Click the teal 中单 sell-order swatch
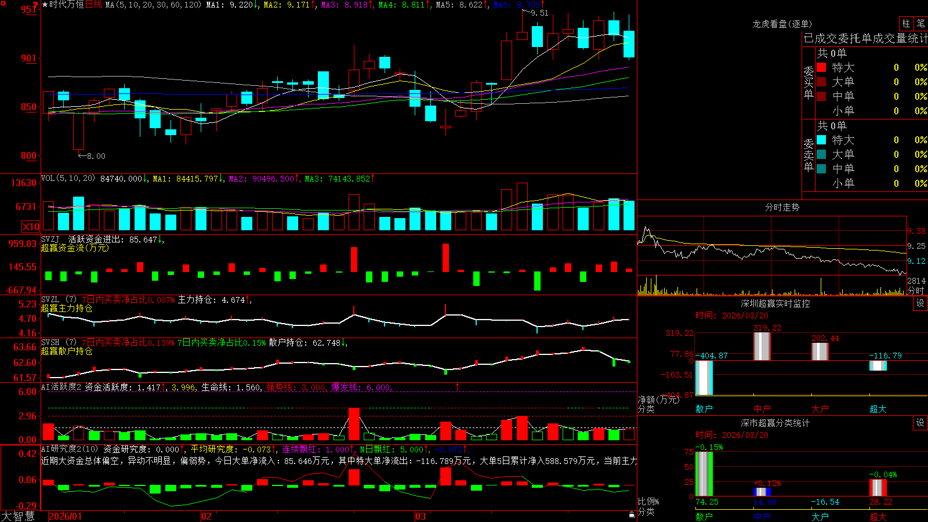This screenshot has width=928, height=522. 821,169
